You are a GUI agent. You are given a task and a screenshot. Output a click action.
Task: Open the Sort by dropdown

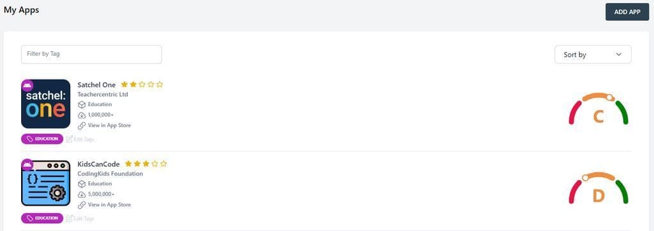click(x=593, y=55)
